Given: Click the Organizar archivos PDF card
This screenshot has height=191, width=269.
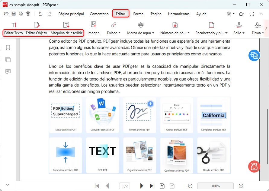Looking at the screenshot, I should point(139,155).
